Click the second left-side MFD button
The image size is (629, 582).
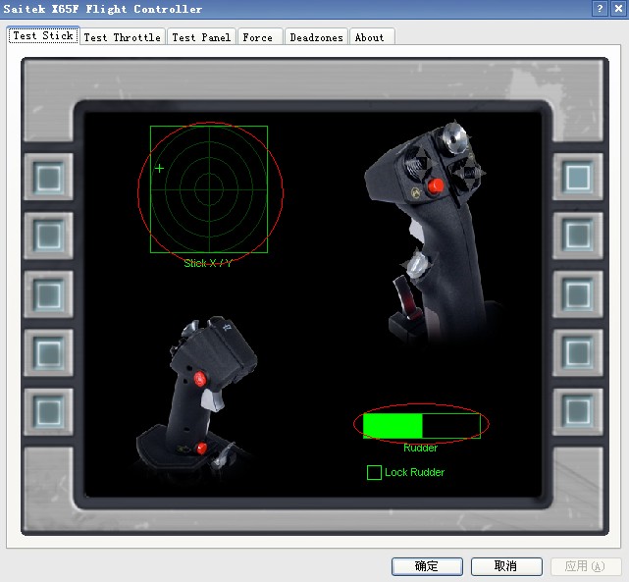coord(48,235)
